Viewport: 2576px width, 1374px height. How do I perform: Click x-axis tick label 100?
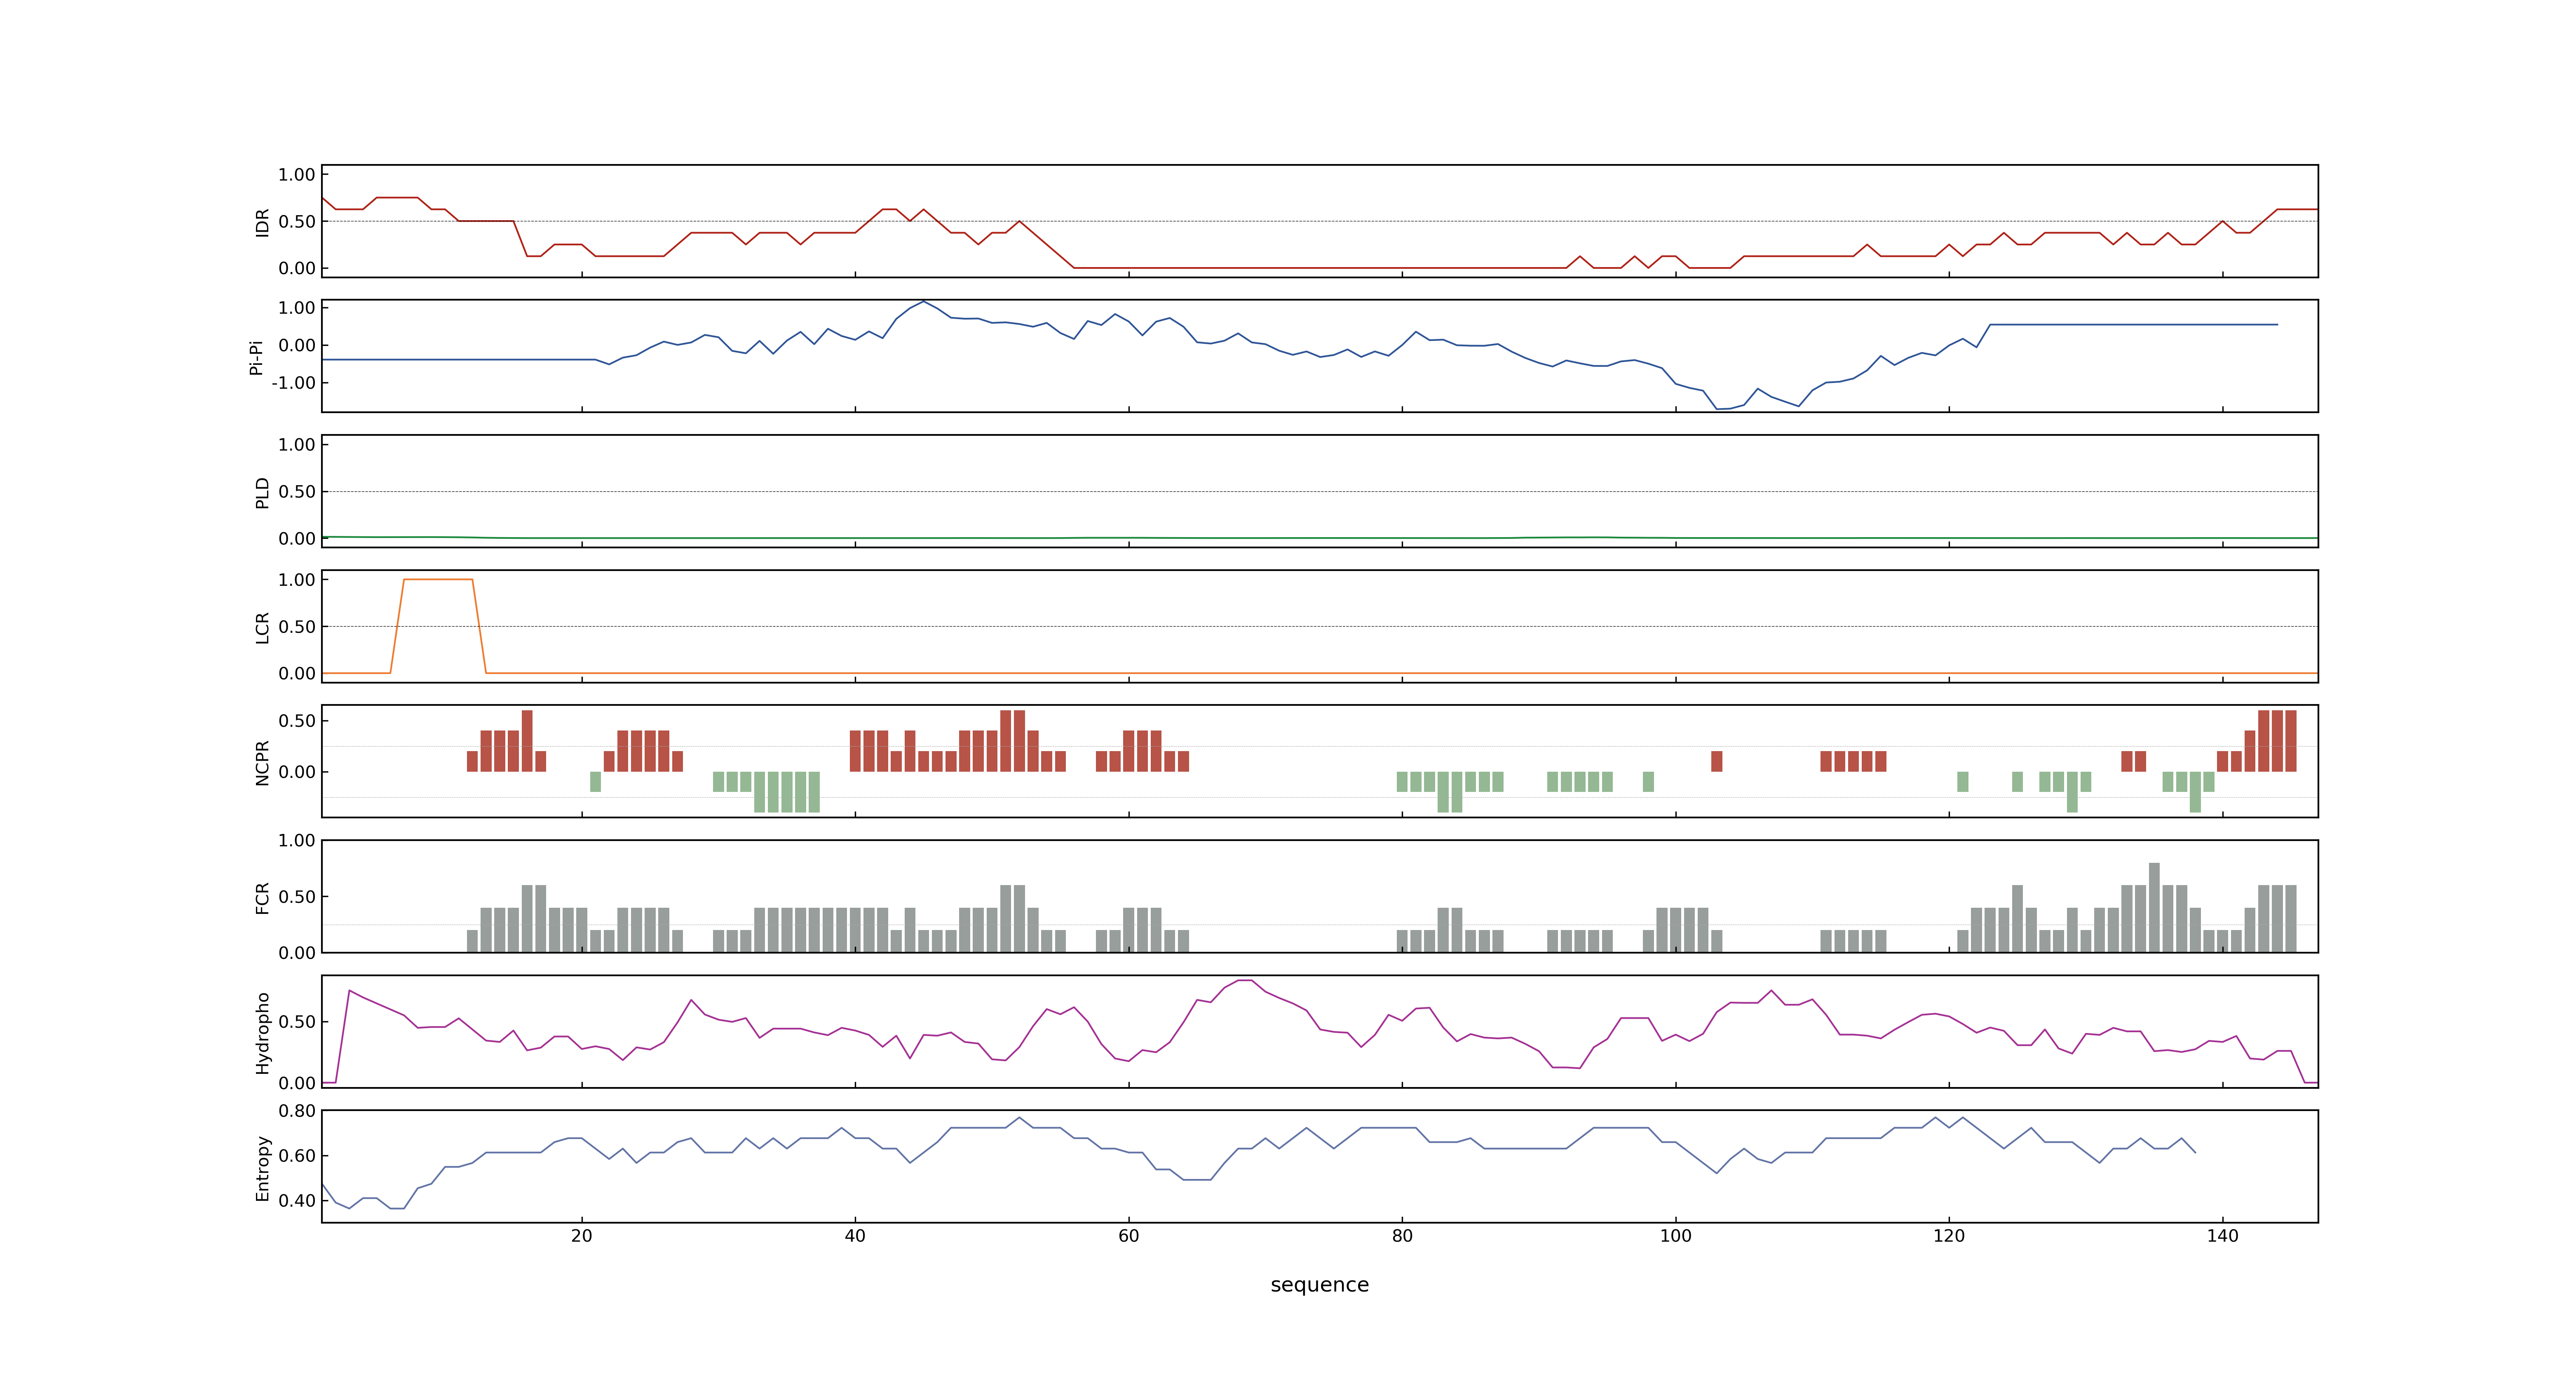[x=1675, y=1236]
